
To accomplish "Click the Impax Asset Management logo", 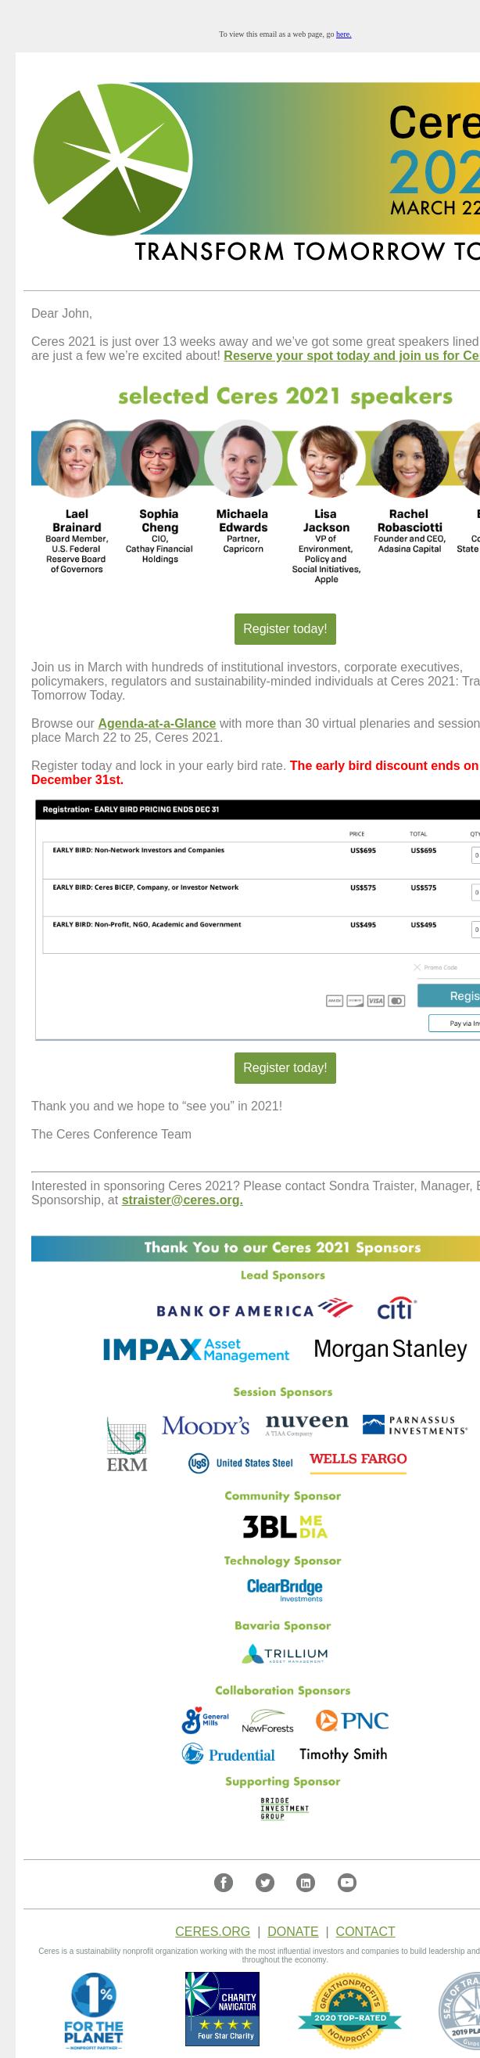I will click(x=196, y=1349).
